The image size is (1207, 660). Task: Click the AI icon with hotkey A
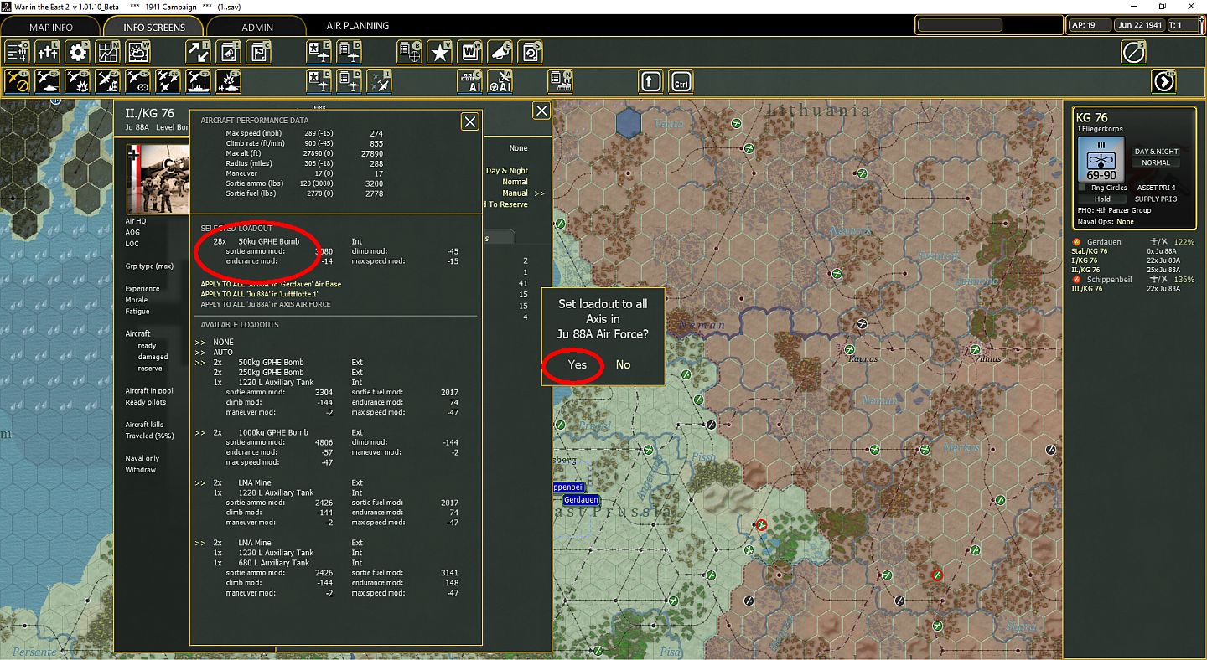point(500,81)
